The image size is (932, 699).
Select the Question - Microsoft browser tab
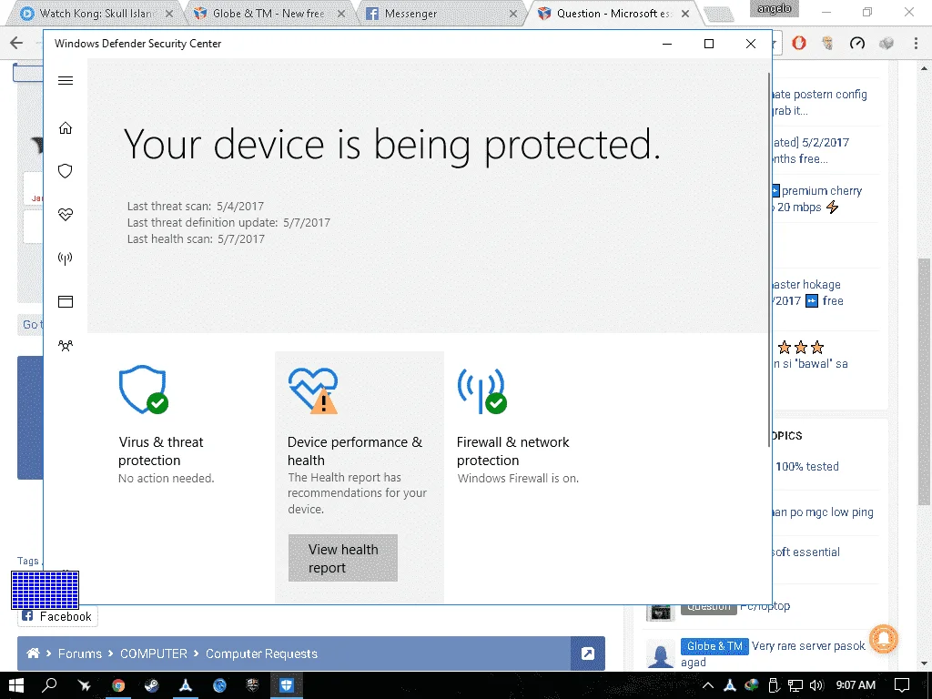point(613,13)
